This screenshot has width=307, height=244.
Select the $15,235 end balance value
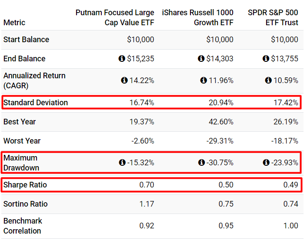point(140,59)
